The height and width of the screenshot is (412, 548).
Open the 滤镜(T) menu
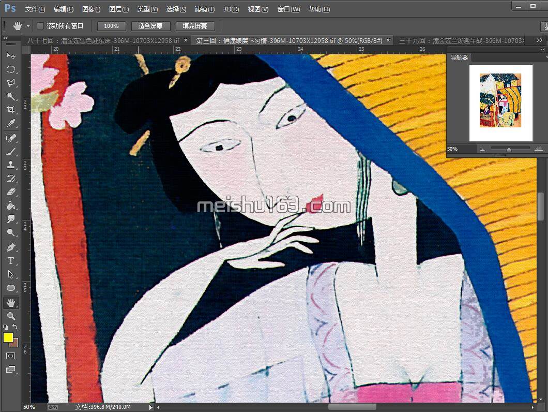tap(205, 9)
